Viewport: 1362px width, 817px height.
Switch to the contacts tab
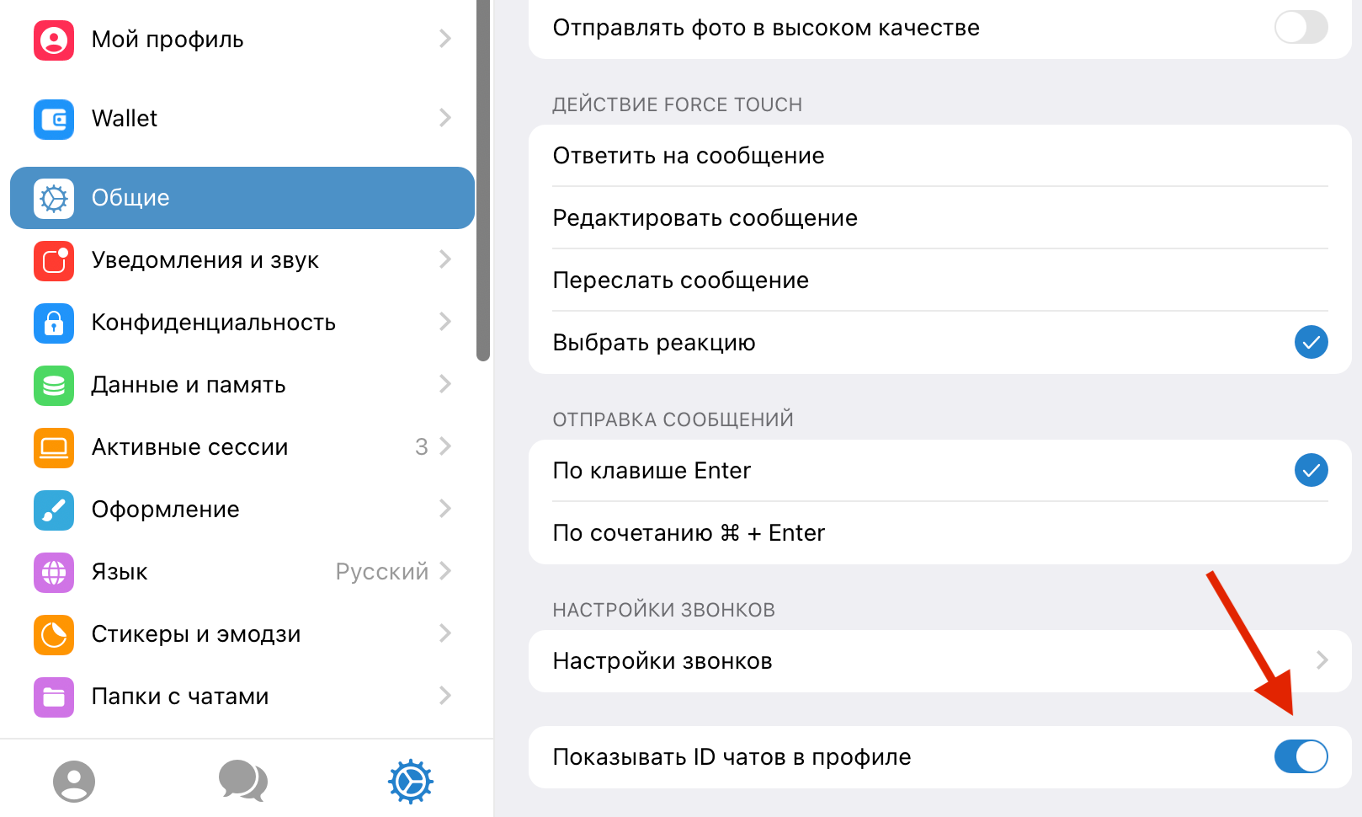(x=74, y=782)
